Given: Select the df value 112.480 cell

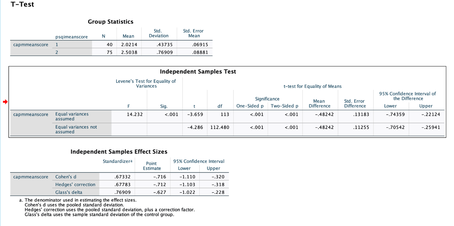Looking at the screenshot, I should tap(220, 127).
